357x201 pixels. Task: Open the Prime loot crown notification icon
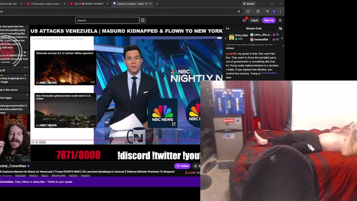244,20
